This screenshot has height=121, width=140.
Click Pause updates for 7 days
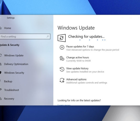80,46
